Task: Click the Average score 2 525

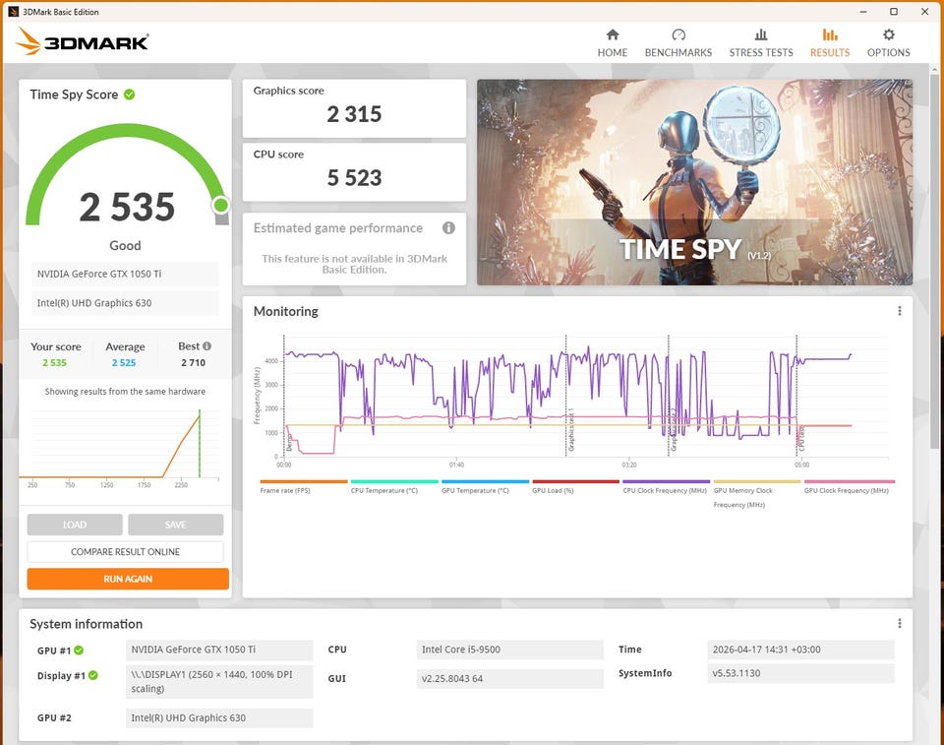Action: 124,363
